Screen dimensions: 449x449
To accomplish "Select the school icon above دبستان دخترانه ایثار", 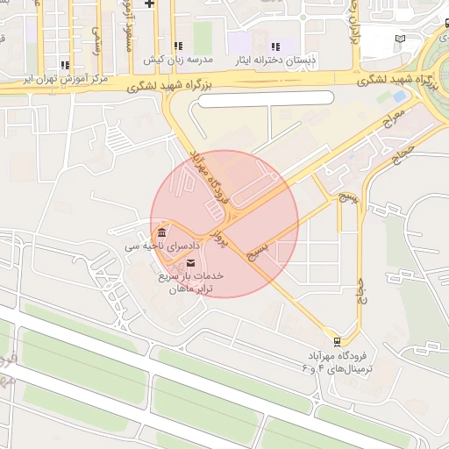I will [x=275, y=46].
